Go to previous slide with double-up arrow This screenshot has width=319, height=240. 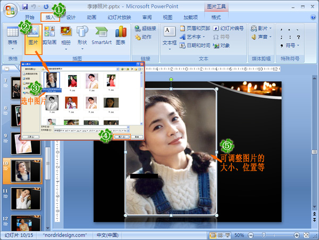tap(315, 213)
